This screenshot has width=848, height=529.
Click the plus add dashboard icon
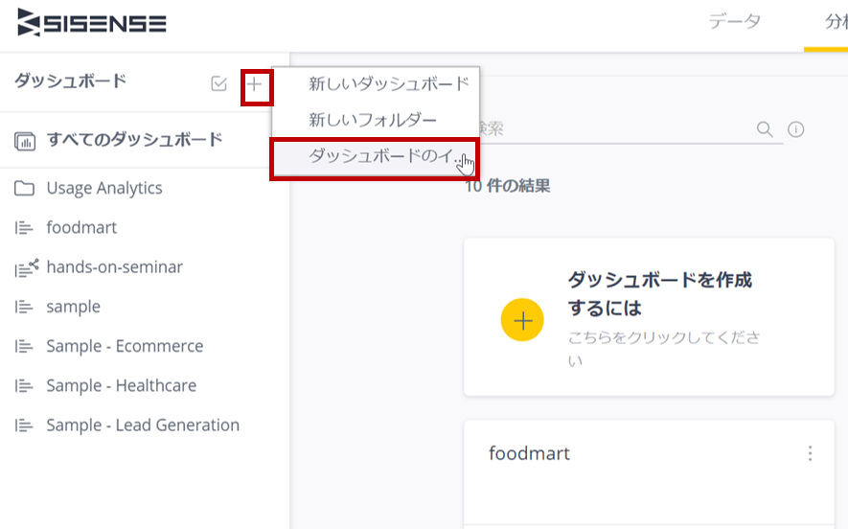pyautogui.click(x=254, y=83)
